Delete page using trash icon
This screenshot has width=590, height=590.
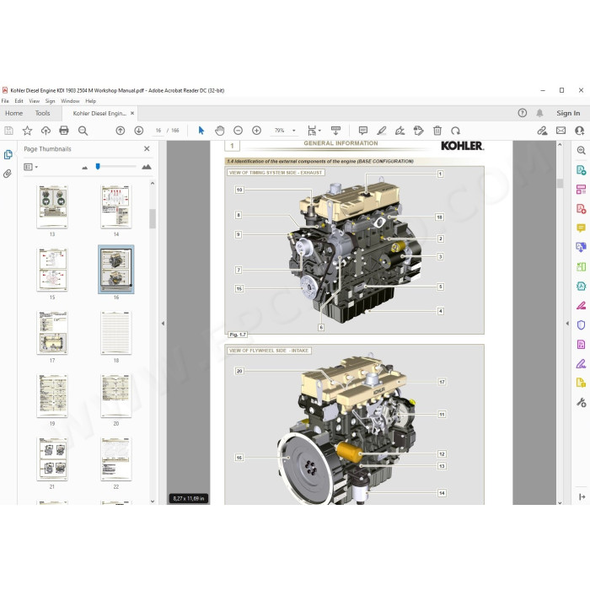[437, 131]
